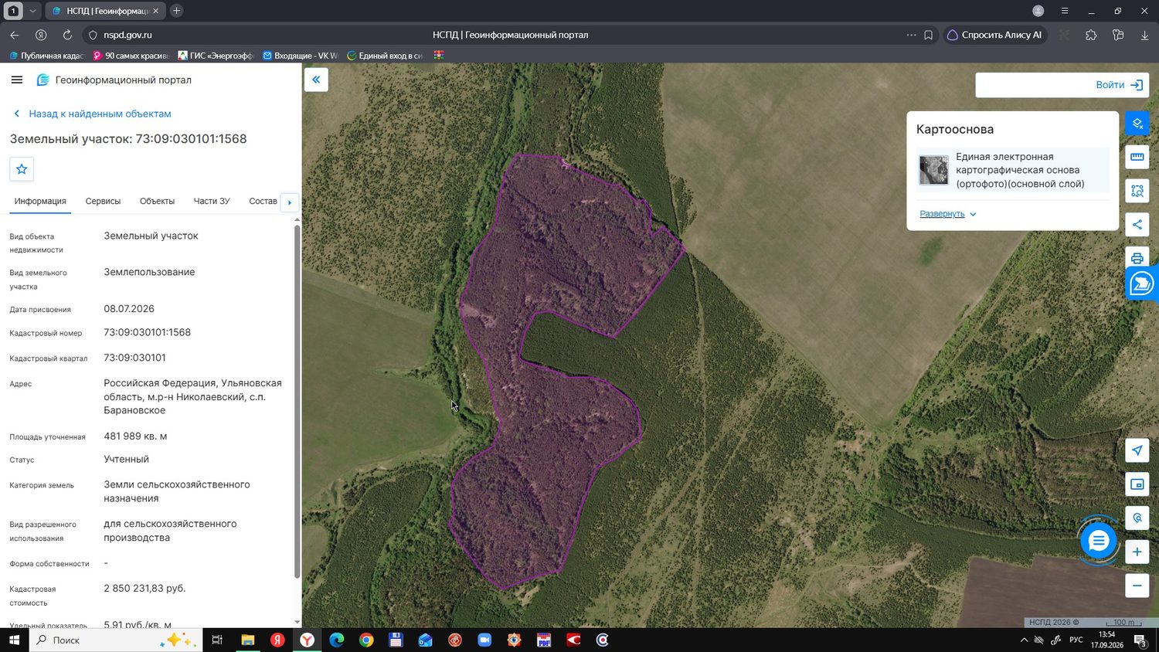Click the Войти login button
Screen dimensions: 1159x652
(1120, 85)
